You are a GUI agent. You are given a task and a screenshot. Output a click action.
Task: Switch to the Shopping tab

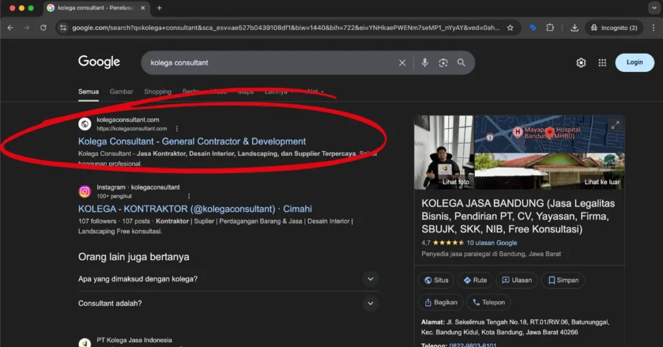click(x=157, y=92)
